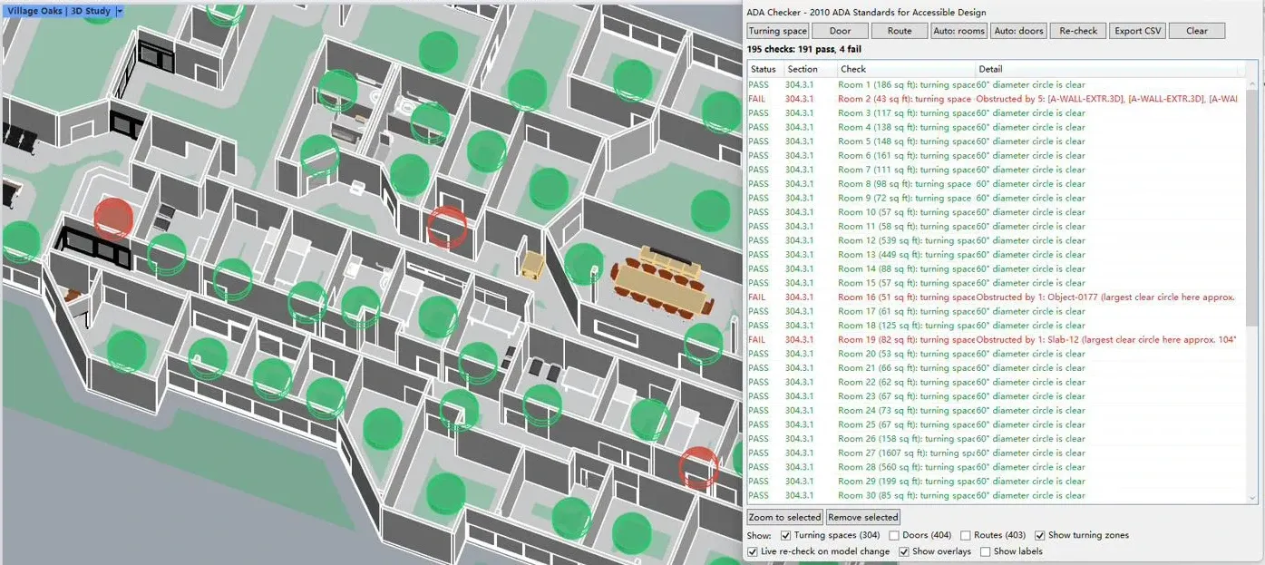Select the Room 10 (57 sq ft) row
Image resolution: width=1265 pixels, height=565 pixels.
(x=997, y=212)
